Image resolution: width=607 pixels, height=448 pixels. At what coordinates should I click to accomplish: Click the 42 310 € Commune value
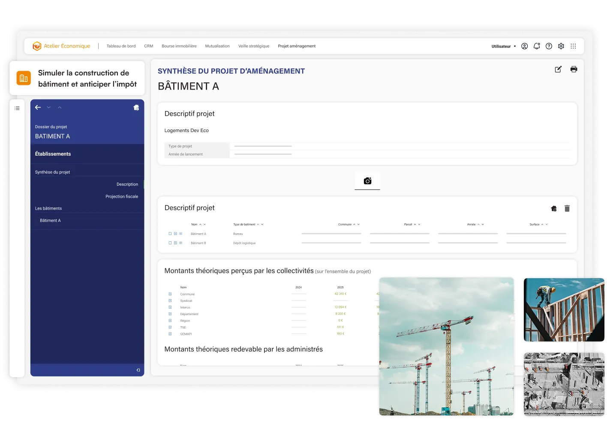click(340, 294)
